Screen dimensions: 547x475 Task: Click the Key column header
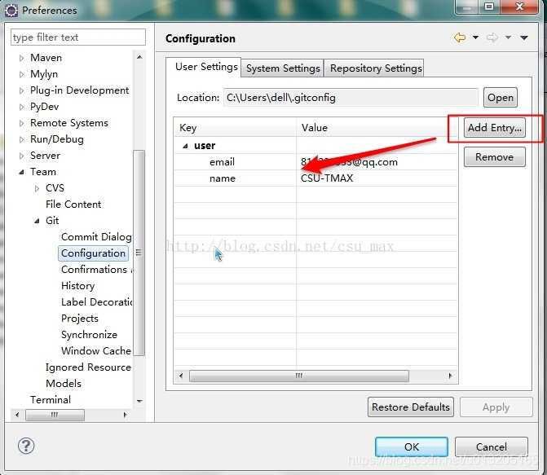pos(235,128)
